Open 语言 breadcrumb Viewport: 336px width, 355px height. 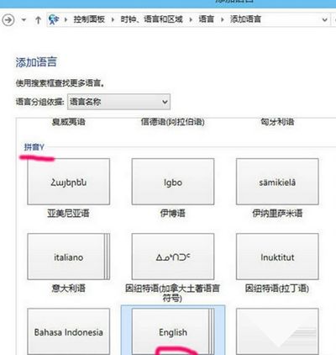click(x=206, y=19)
